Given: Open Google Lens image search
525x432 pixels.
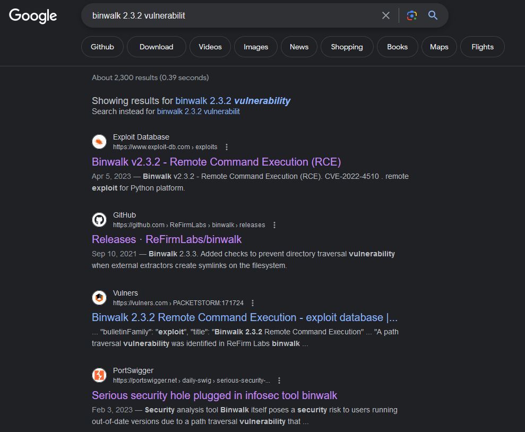Looking at the screenshot, I should (x=412, y=15).
